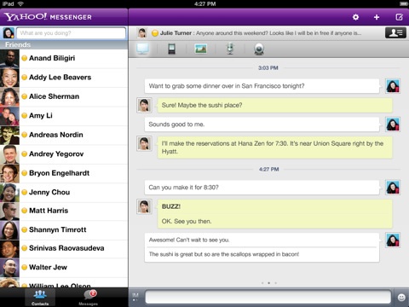Image resolution: width=409 pixels, height=307 pixels.
Task: Select the computer IM chat icon
Action: (142, 49)
